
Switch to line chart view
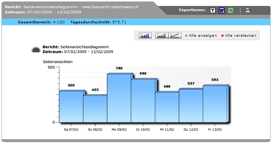pos(175,35)
